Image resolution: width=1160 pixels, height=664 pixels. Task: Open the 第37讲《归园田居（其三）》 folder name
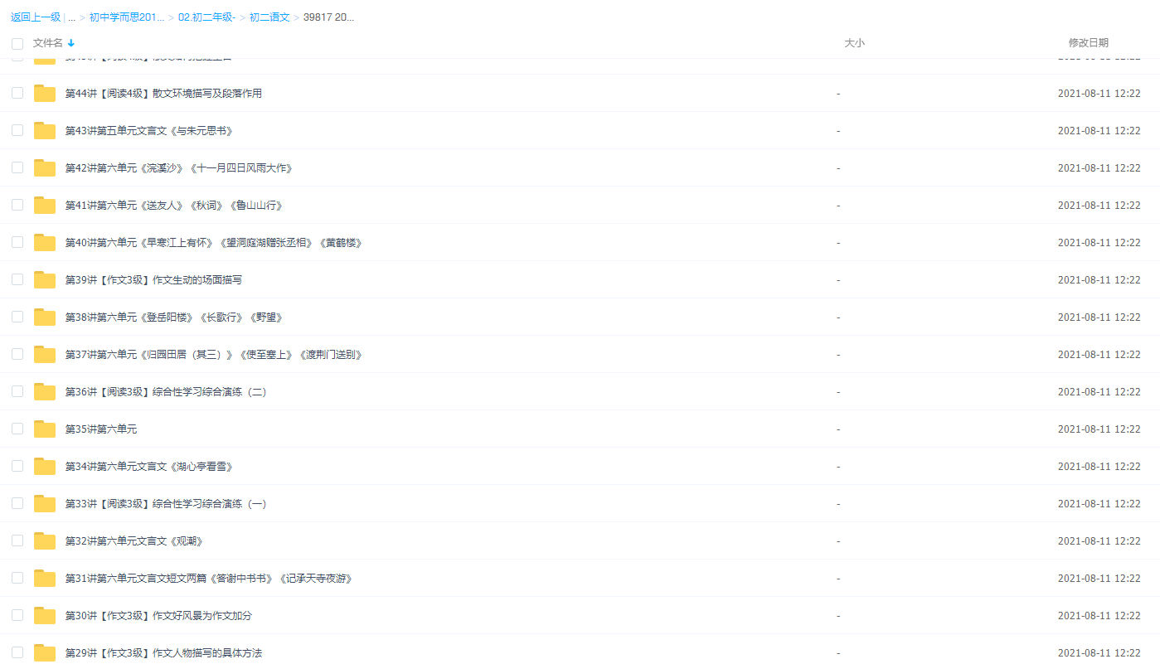coord(213,354)
